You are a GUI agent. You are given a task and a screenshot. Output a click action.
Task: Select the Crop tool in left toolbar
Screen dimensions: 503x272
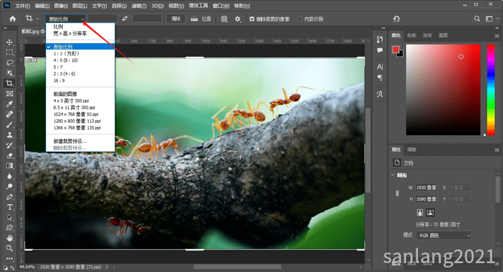click(9, 84)
